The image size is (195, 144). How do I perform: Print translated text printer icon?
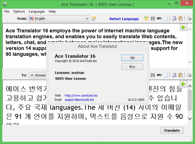[189, 75]
